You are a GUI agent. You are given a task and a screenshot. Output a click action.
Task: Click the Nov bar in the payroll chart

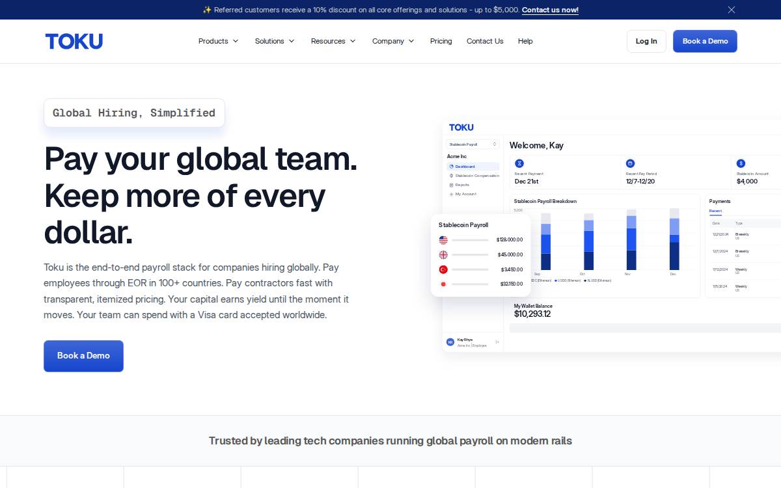coord(631,239)
